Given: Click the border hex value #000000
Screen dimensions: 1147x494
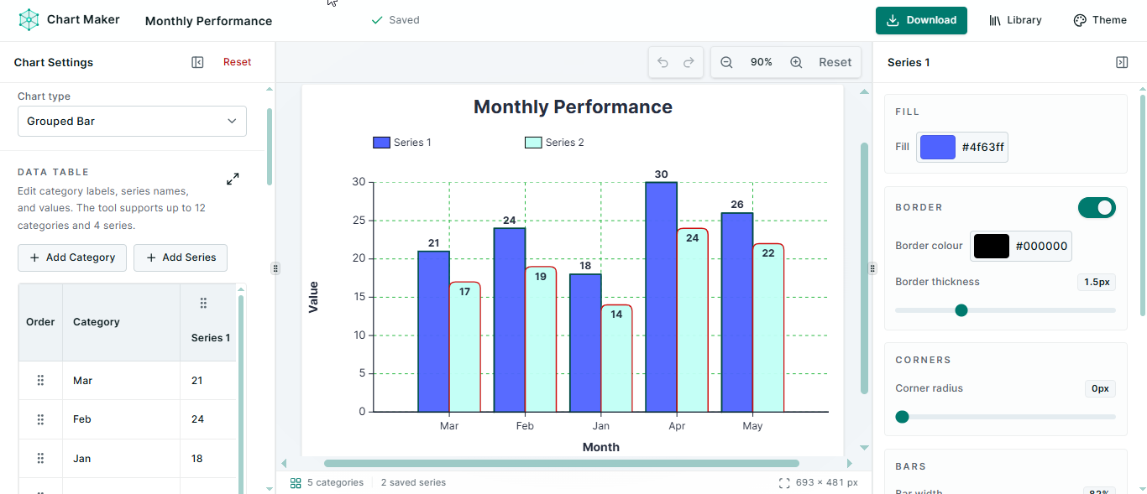Looking at the screenshot, I should pos(1041,247).
